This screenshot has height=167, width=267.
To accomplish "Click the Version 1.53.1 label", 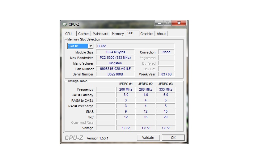I will coord(98,138).
